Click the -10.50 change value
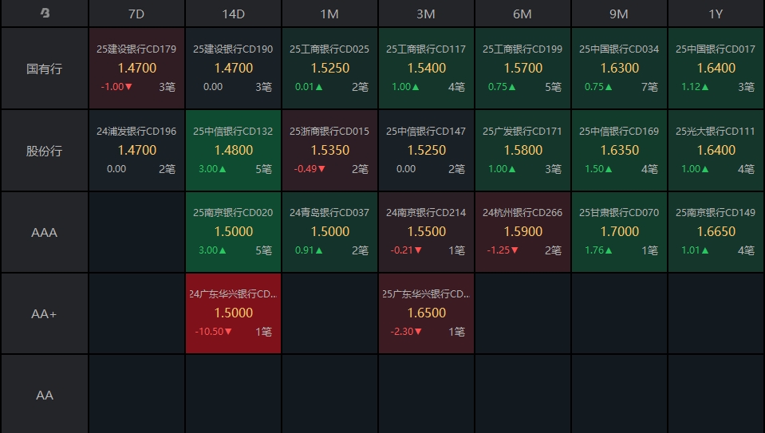The height and width of the screenshot is (433, 765). (x=213, y=332)
